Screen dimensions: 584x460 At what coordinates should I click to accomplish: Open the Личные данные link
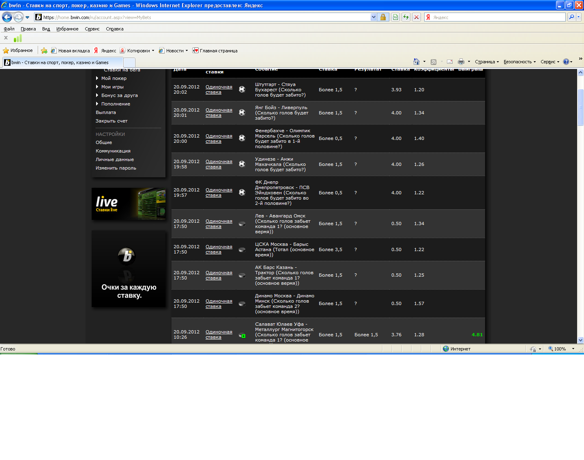pos(115,159)
